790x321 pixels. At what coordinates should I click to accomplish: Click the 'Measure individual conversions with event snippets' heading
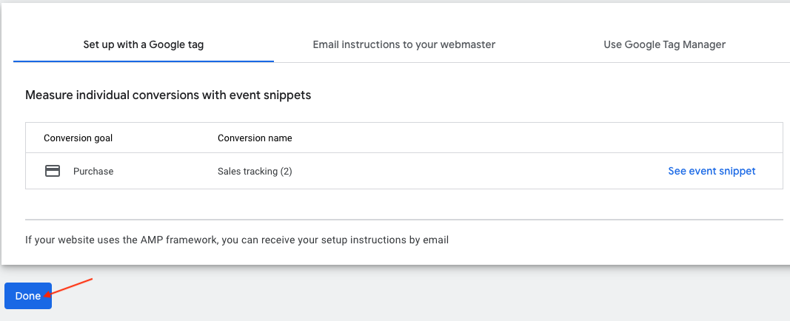[168, 95]
